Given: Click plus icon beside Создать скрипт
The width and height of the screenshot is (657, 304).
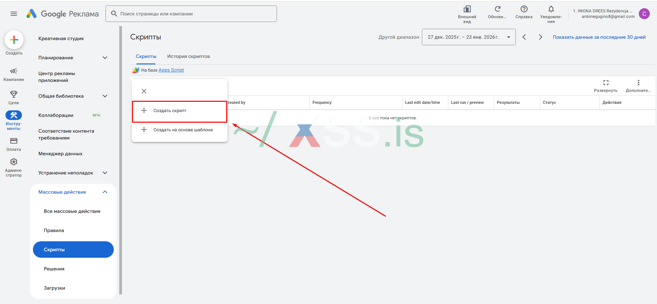Looking at the screenshot, I should pyautogui.click(x=144, y=110).
